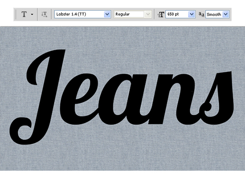Open the Type tool preset picker arrow
The height and width of the screenshot is (178, 245).
coord(32,14)
